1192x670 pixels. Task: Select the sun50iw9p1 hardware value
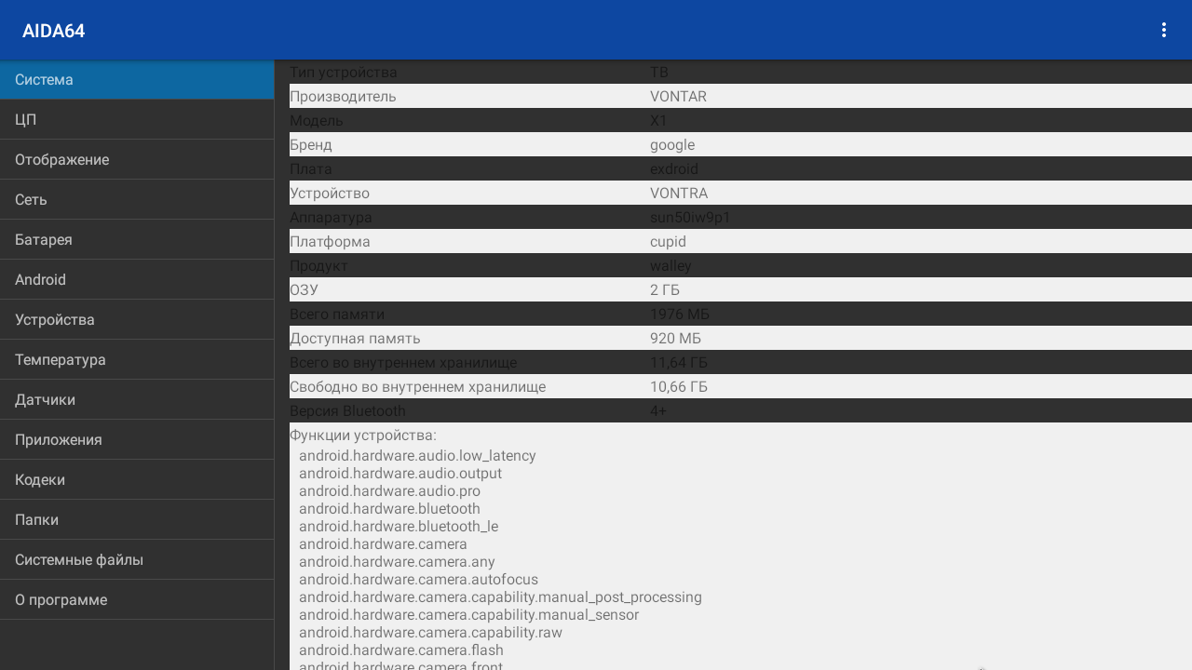pyautogui.click(x=690, y=218)
